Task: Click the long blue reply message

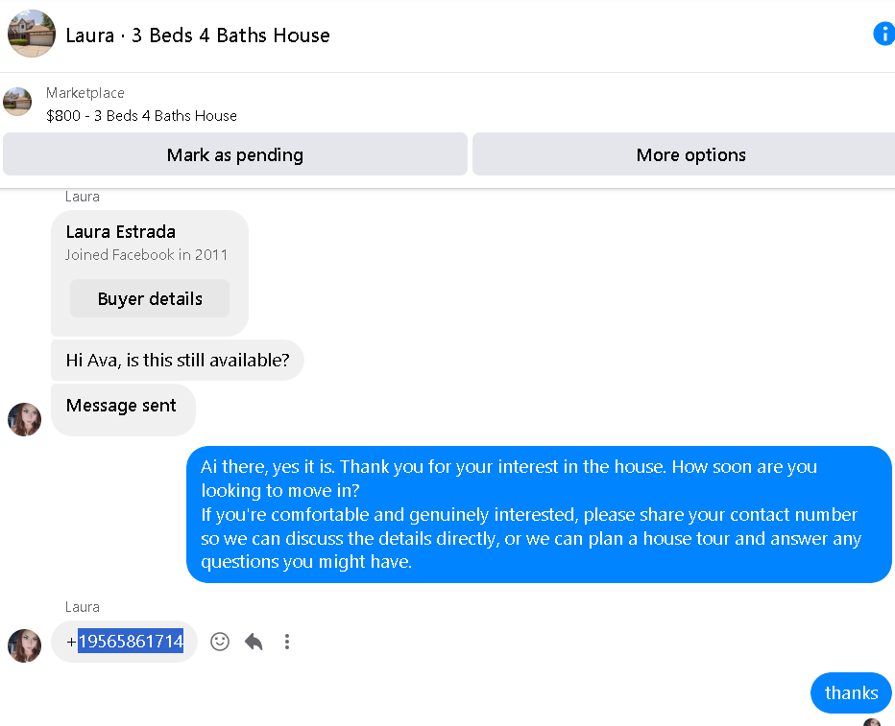Action: [x=539, y=515]
